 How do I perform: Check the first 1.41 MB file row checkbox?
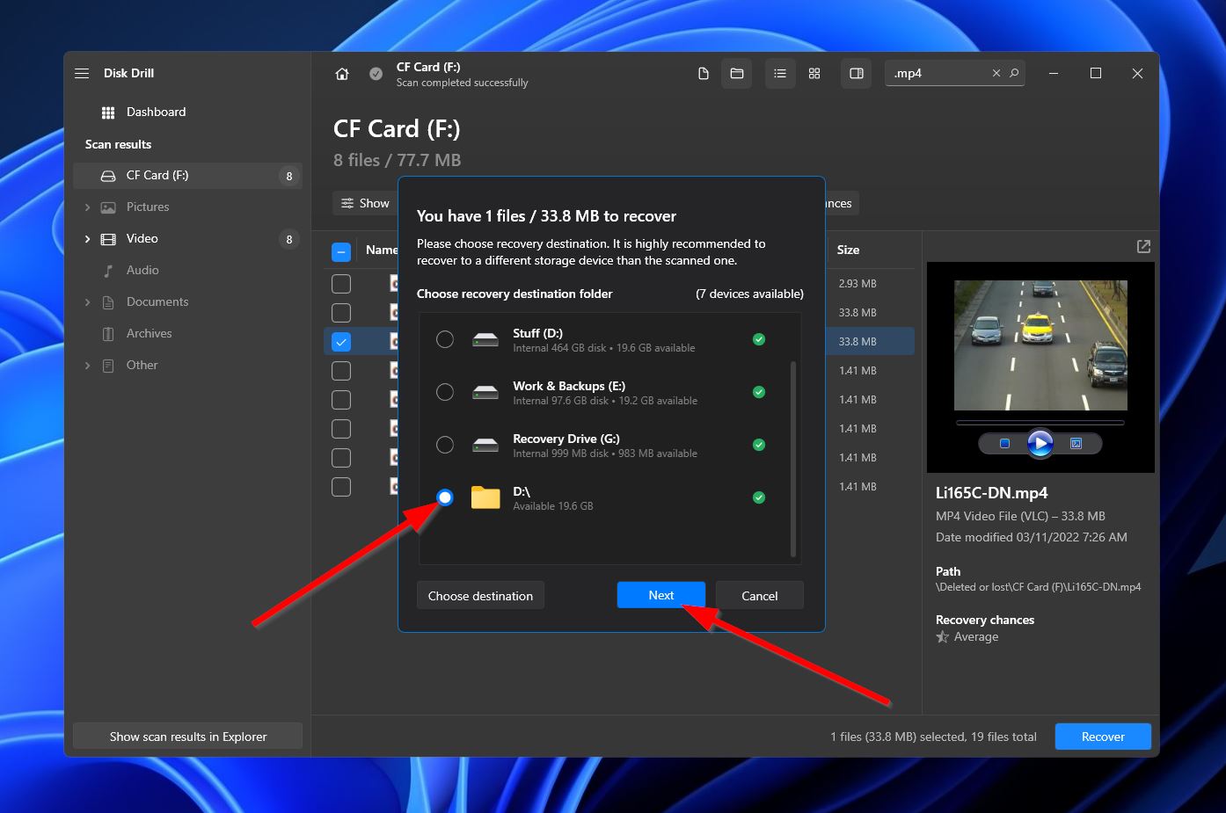341,371
